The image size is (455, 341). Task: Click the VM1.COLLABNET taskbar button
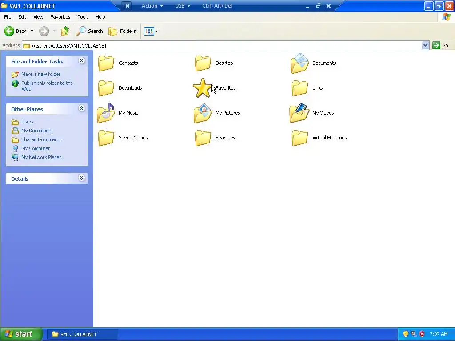pyautogui.click(x=82, y=334)
